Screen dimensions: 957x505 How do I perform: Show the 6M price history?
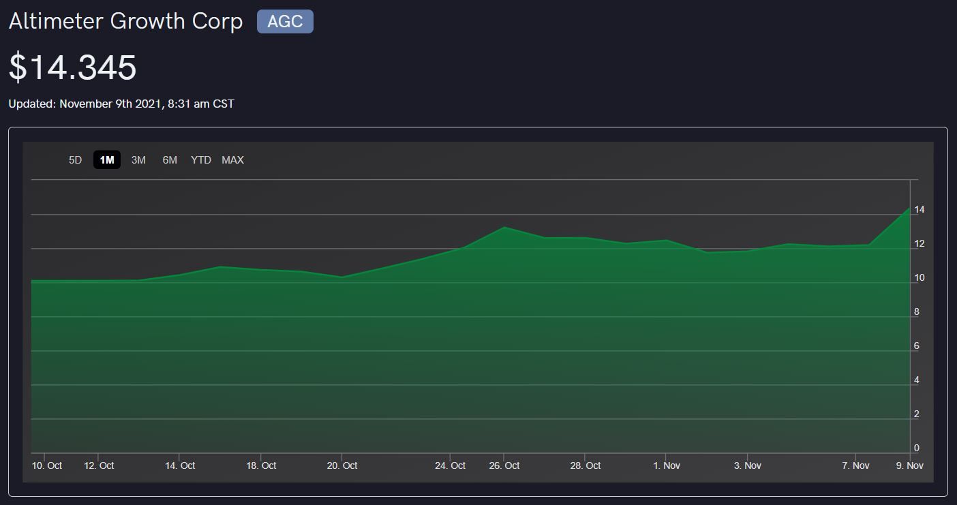tap(170, 160)
